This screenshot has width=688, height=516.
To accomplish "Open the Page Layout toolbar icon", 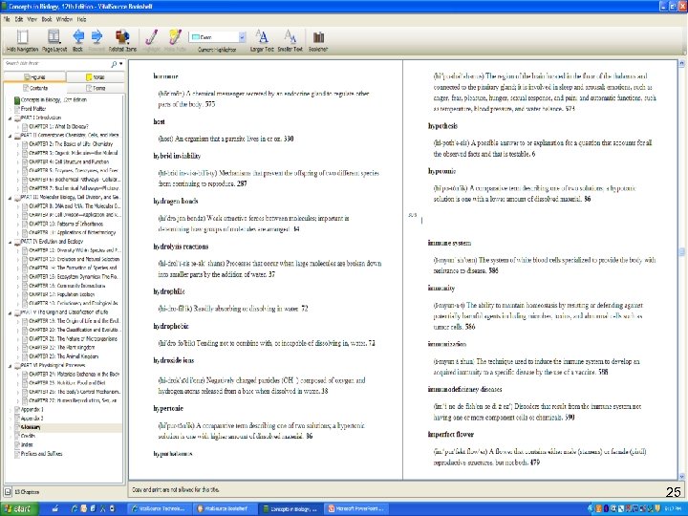I will click(x=54, y=37).
